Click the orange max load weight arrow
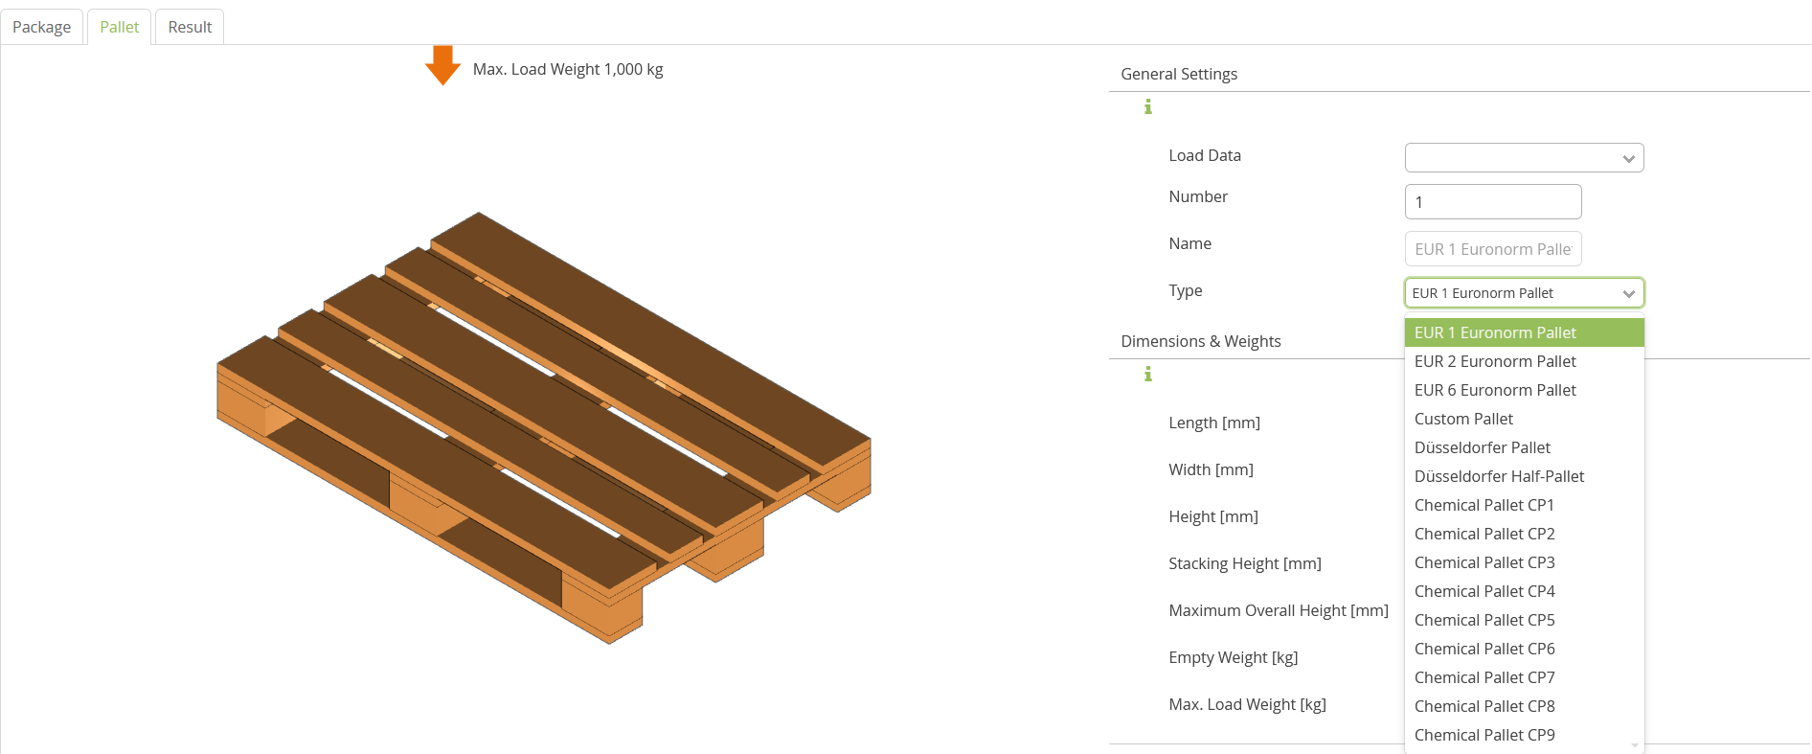Image resolution: width=1812 pixels, height=754 pixels. coord(442,65)
